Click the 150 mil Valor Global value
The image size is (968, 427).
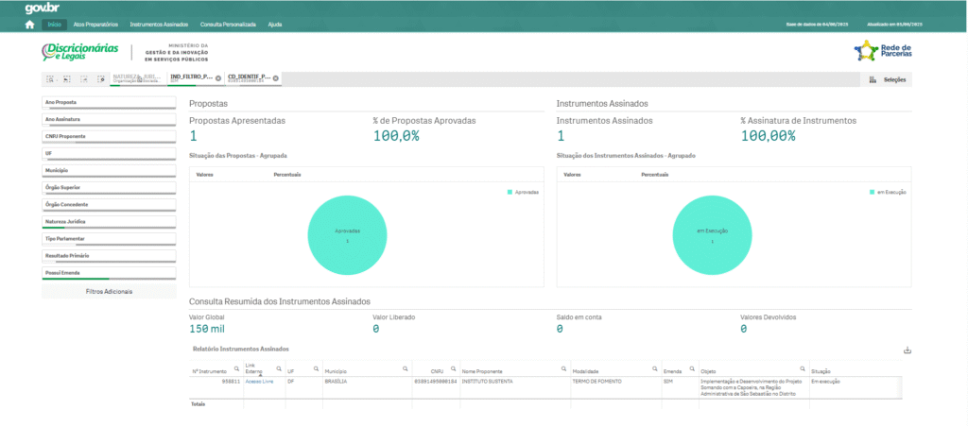point(207,329)
